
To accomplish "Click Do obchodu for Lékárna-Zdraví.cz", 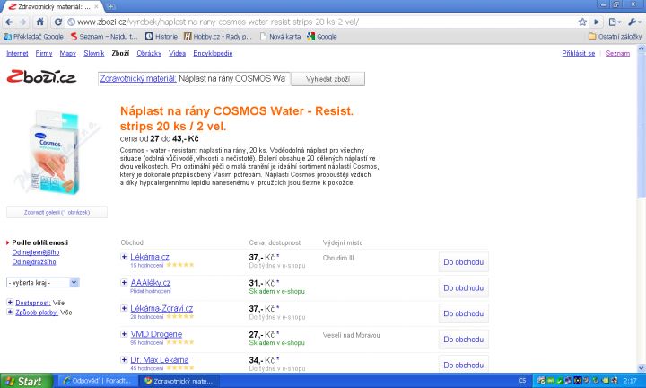I will (x=464, y=313).
